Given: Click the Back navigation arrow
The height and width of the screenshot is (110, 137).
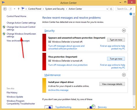Looking at the screenshot, I should tap(5, 9).
